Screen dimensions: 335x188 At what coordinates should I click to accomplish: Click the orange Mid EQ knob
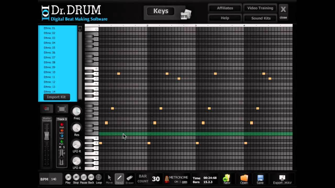click(x=62, y=130)
